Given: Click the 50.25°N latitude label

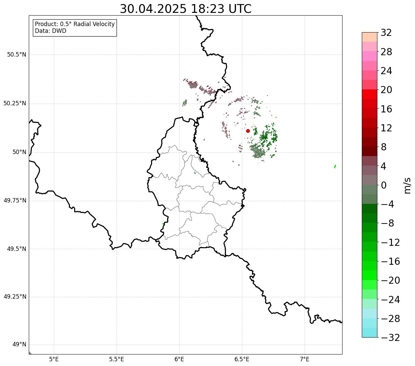Looking at the screenshot, I should [x=15, y=103].
